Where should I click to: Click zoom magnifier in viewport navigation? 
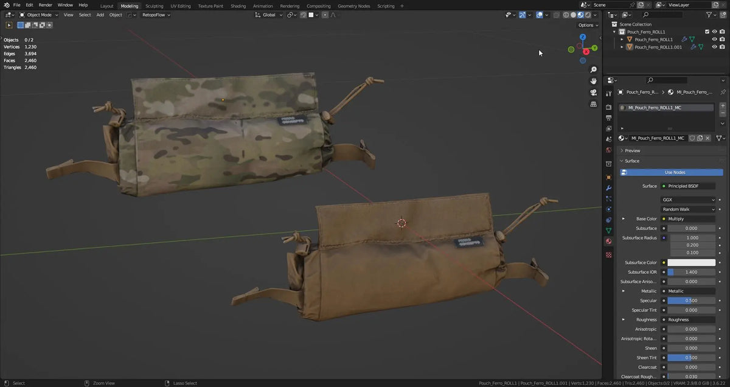594,70
